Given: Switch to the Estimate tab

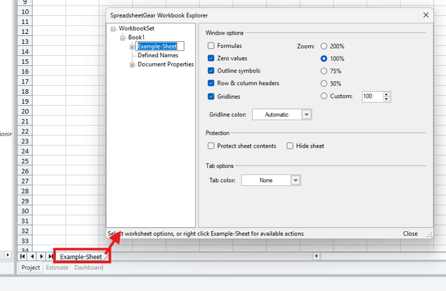Looking at the screenshot, I should click(x=57, y=268).
